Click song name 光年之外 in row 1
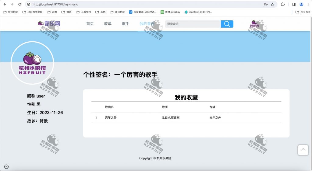This screenshot has height=171, width=312. click(111, 117)
